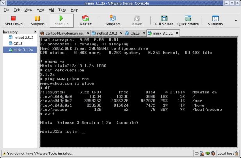Click the OEL5 inventory VM icon
Viewport: 241px width, 158px height.
[x=11, y=43]
